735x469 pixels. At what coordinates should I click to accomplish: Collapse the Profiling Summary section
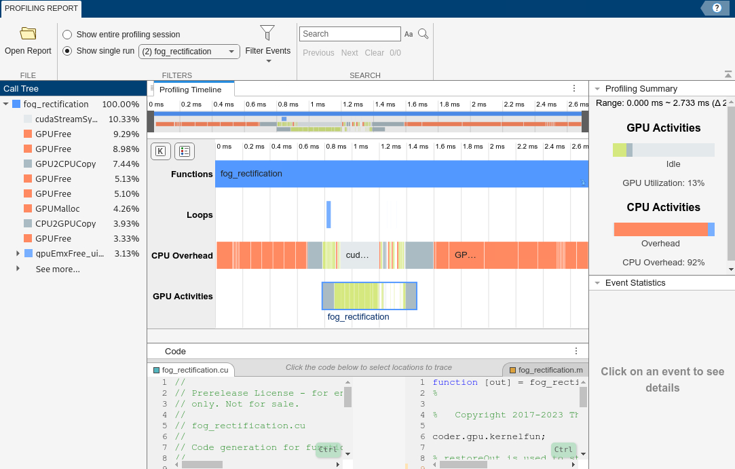click(598, 88)
